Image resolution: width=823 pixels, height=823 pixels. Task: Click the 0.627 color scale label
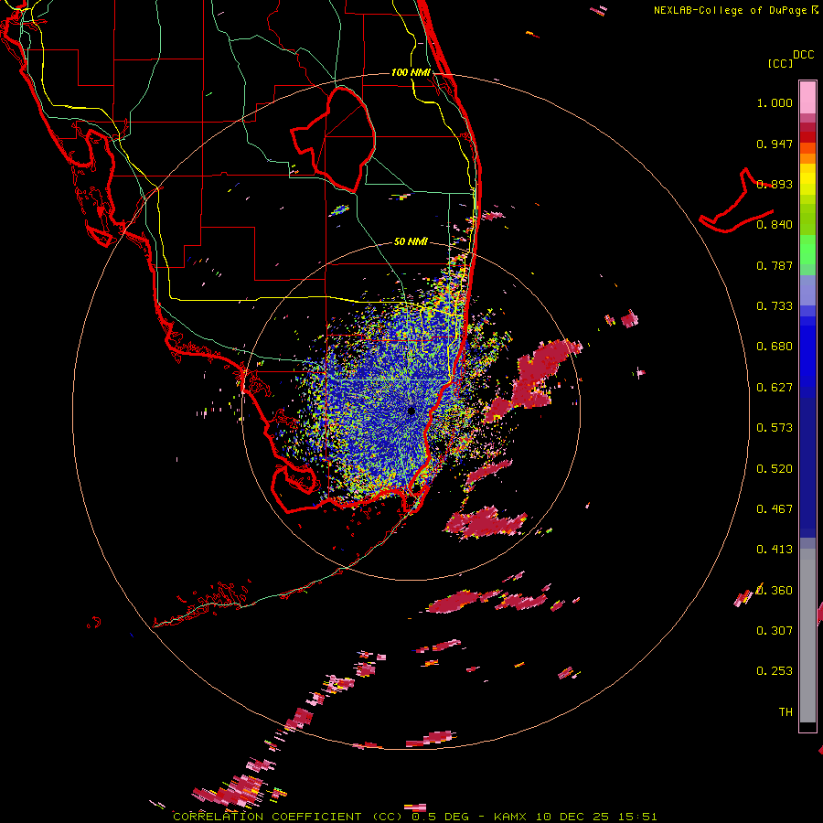(775, 388)
